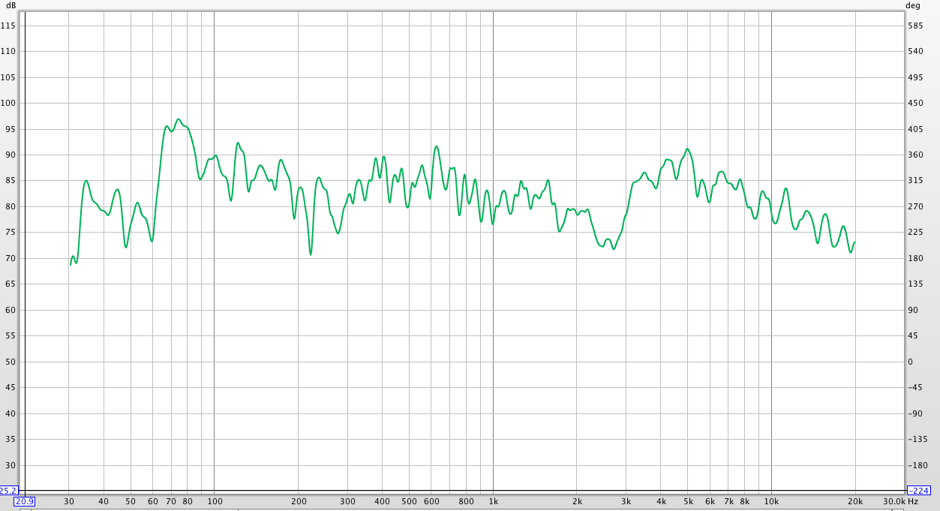The width and height of the screenshot is (940, 511).
Task: Click the 105 dB axis label
Action: pyautogui.click(x=8, y=77)
